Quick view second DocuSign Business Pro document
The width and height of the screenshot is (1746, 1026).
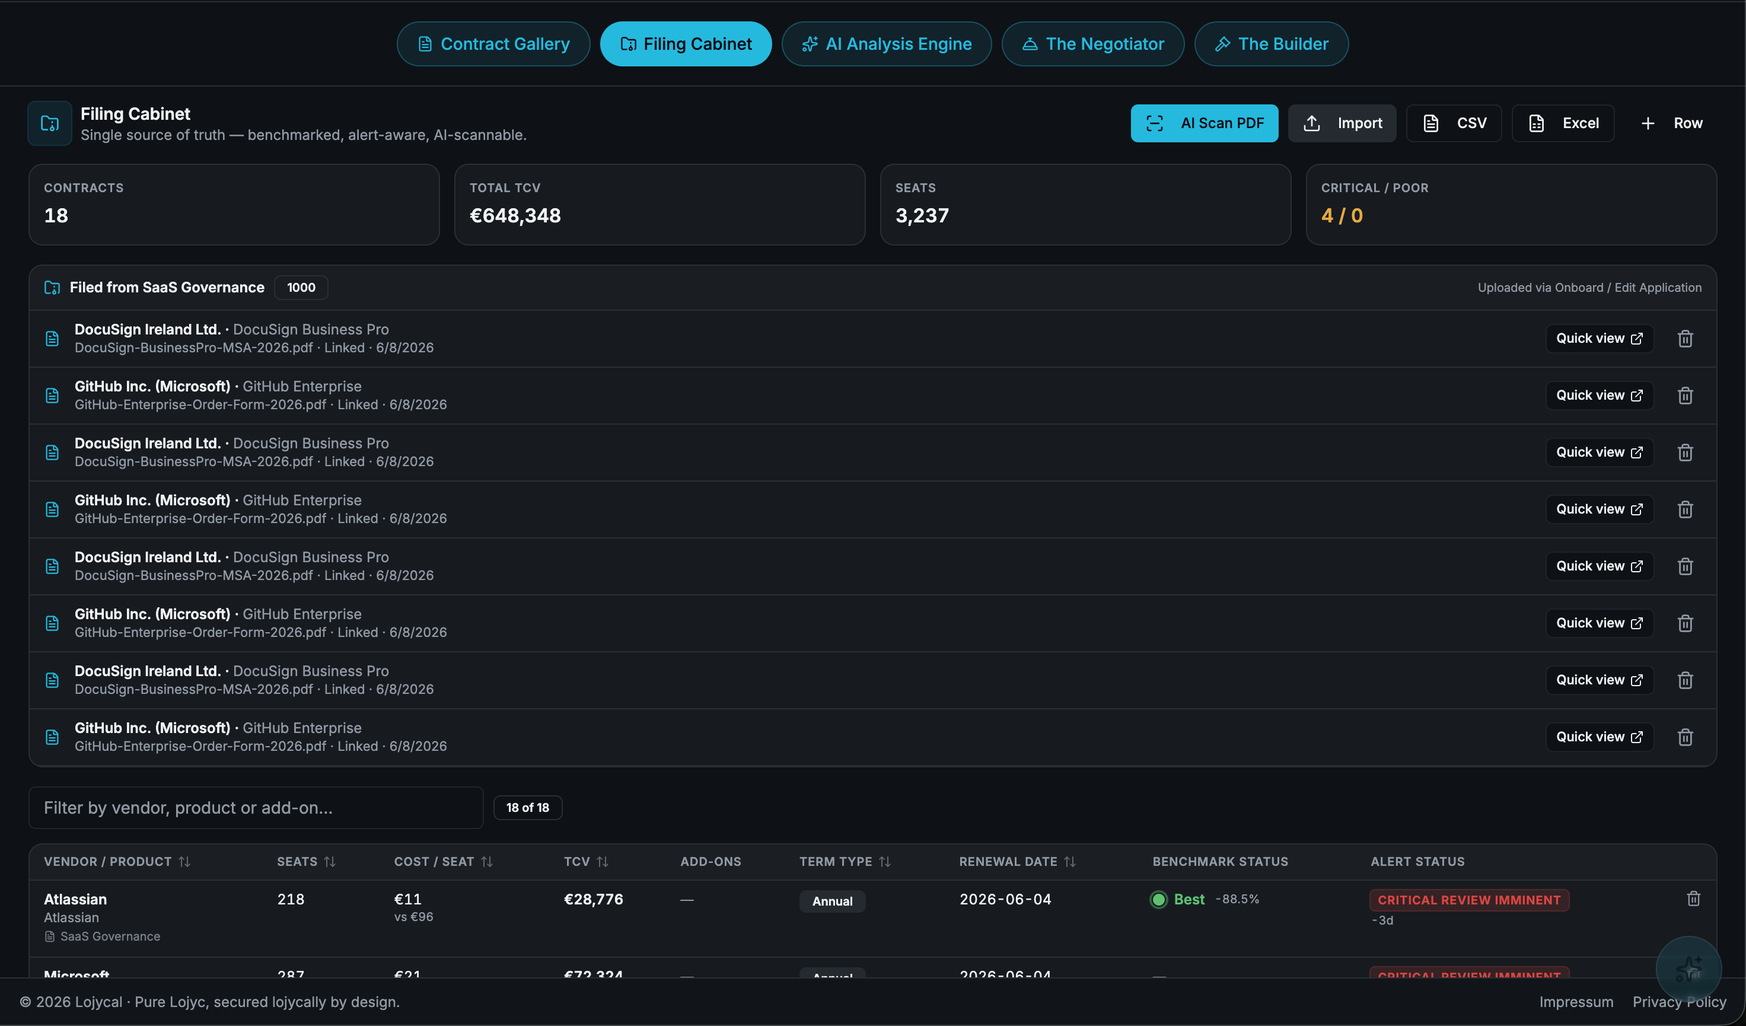[x=1599, y=452]
